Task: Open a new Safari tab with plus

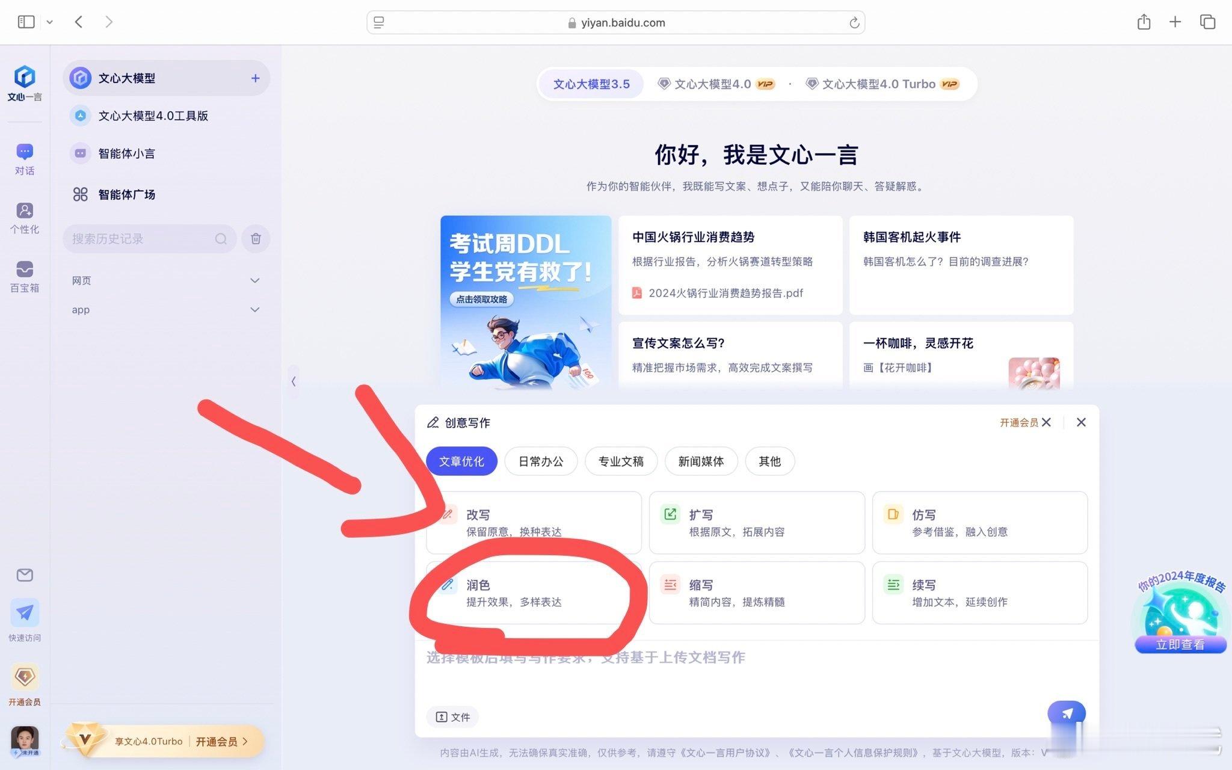Action: [1175, 22]
